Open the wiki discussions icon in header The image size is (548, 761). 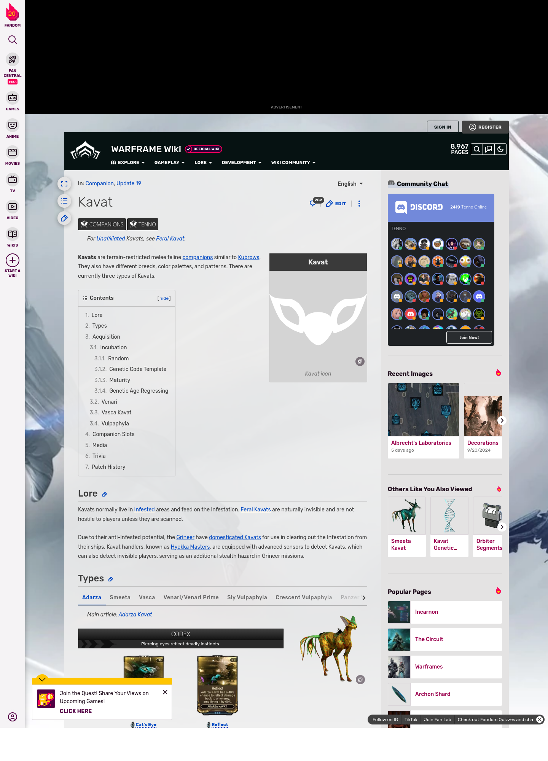489,149
